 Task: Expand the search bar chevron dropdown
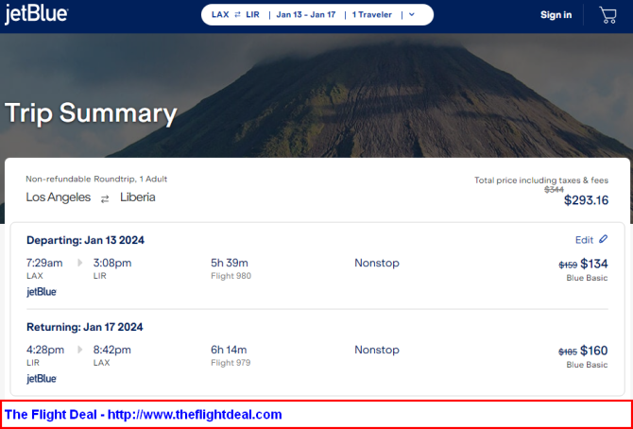[412, 15]
